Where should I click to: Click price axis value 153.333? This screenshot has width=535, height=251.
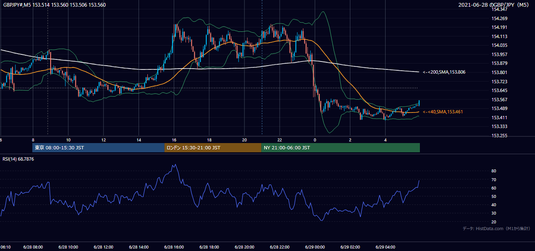point(499,126)
